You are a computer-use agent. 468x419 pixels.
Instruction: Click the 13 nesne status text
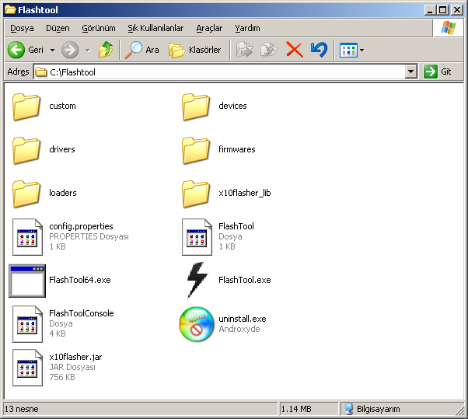22,409
